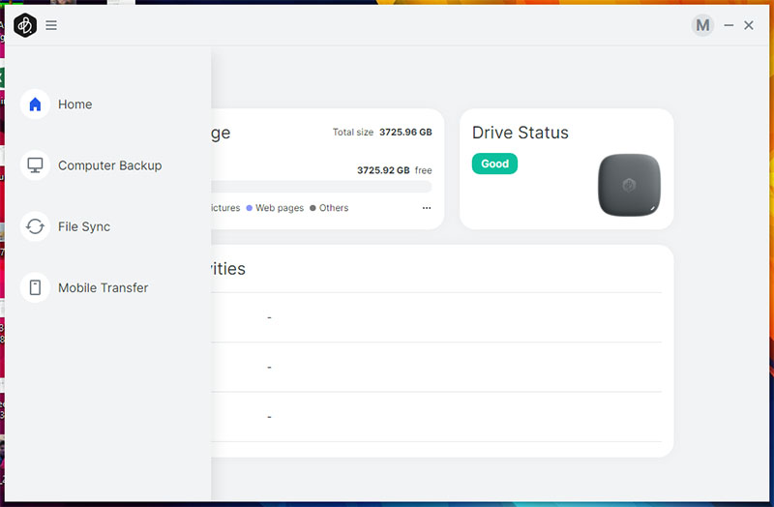This screenshot has height=507, width=774.
Task: Click the app logo in top-left corner
Action: point(25,25)
